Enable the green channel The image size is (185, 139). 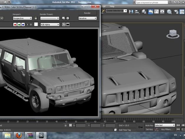coord(19,24)
